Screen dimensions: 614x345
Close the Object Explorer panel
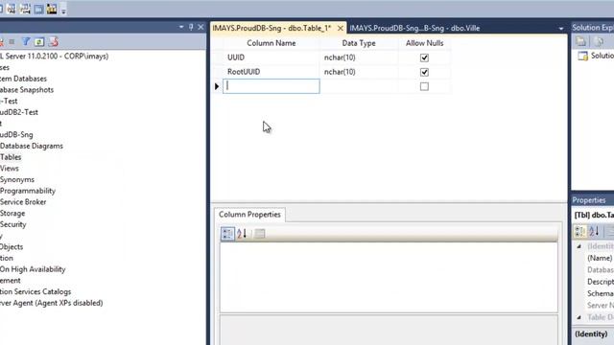[201, 27]
